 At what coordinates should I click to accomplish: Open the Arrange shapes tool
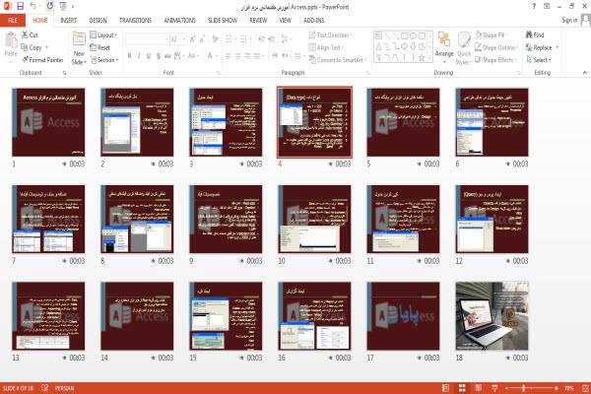pos(444,47)
